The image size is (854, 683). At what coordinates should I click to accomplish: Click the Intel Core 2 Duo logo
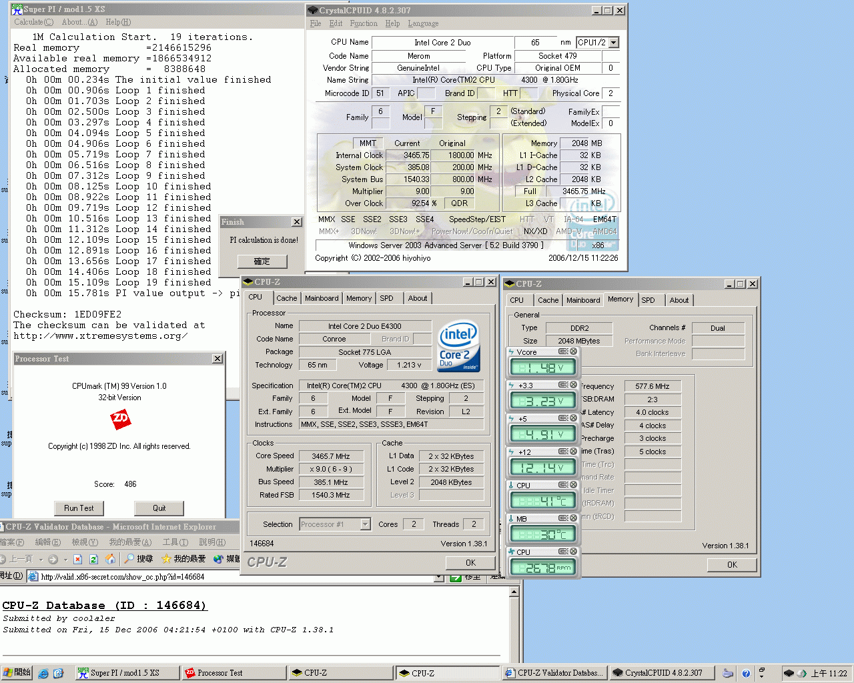[458, 346]
